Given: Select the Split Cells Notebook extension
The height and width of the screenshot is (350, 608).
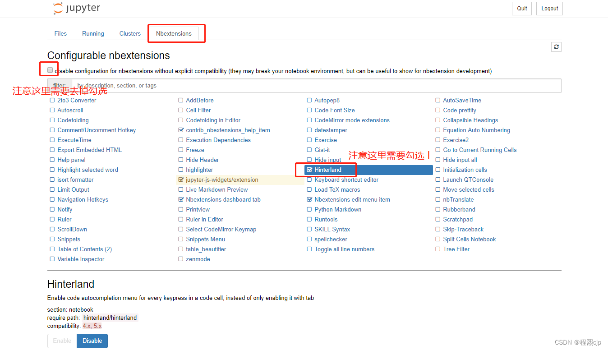Looking at the screenshot, I should pos(469,239).
